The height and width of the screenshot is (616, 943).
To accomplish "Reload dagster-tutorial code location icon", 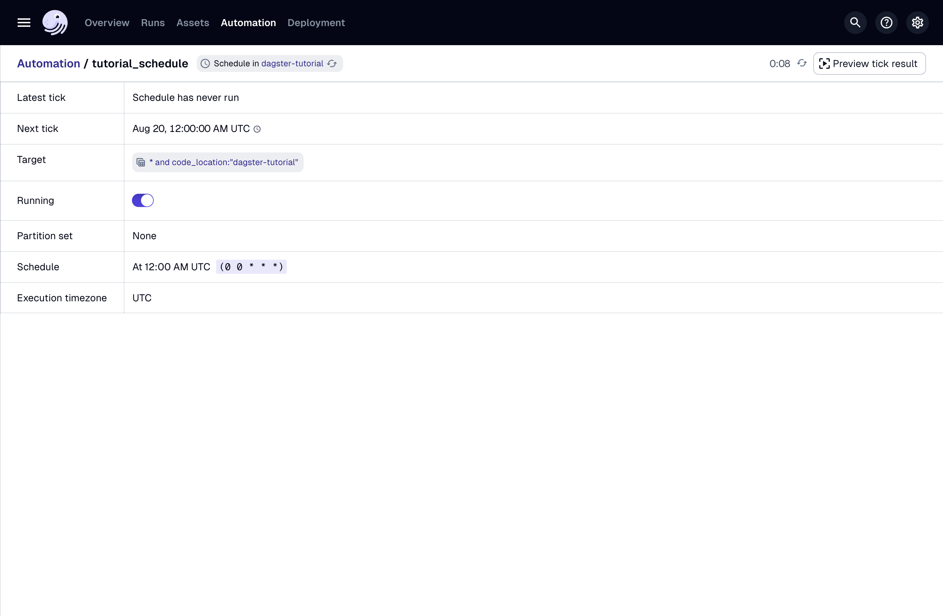I will pyautogui.click(x=332, y=64).
